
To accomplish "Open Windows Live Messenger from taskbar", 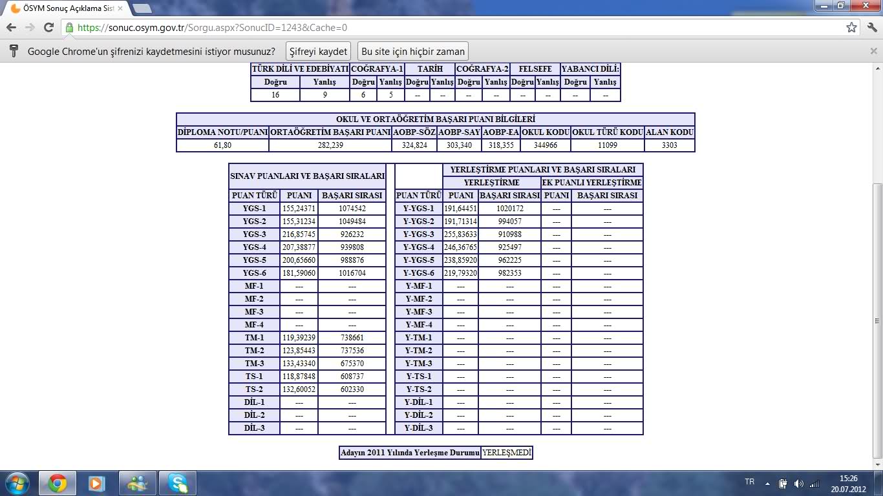I will pyautogui.click(x=137, y=483).
